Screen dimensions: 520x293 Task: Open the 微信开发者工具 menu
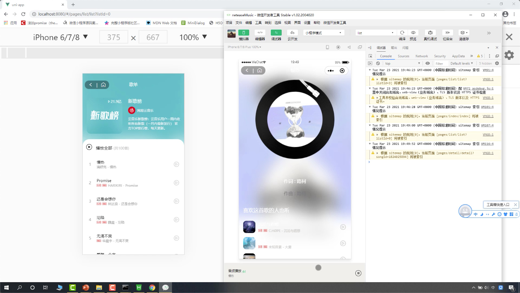334,23
